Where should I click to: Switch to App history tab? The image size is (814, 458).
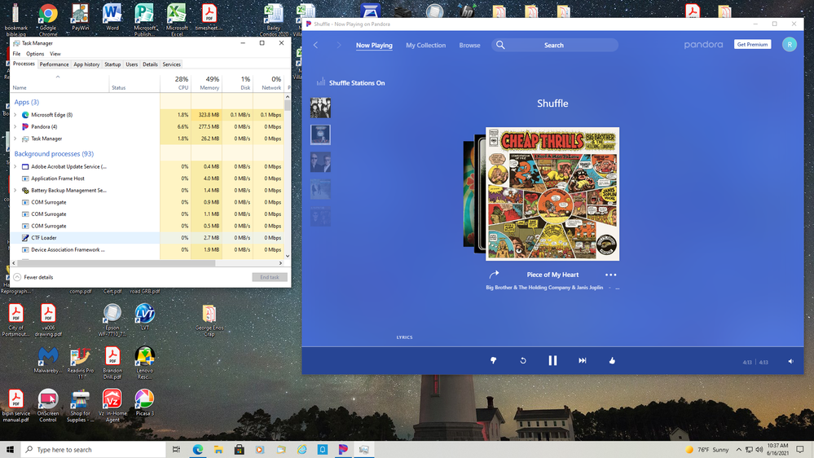tap(86, 64)
